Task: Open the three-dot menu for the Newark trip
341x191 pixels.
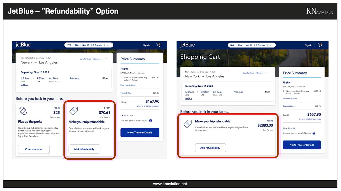Action: pos(105,59)
